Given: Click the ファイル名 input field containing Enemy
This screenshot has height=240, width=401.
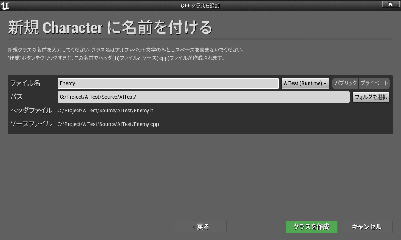Looking at the screenshot, I should pos(168,83).
